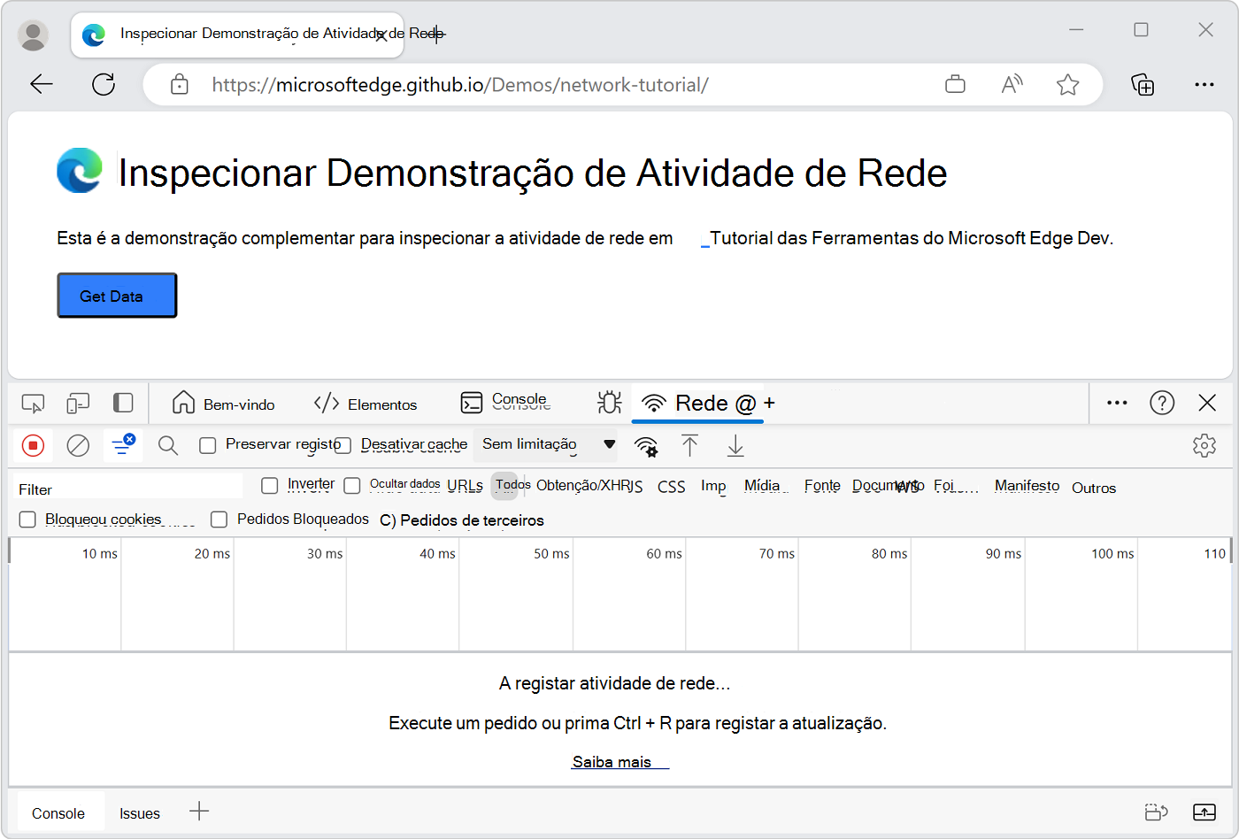Check Desativar cache
Image resolution: width=1239 pixels, height=839 pixels.
click(342, 445)
